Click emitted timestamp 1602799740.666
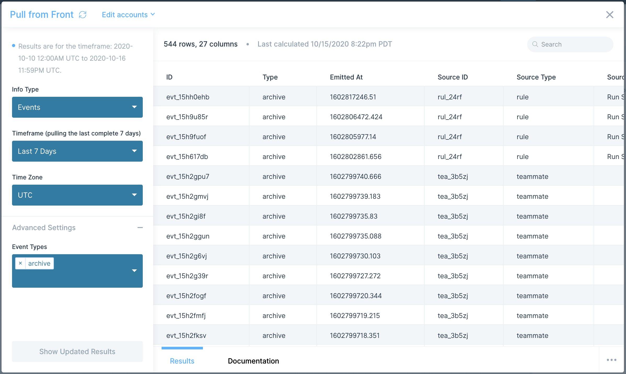626x374 pixels. pyautogui.click(x=356, y=177)
